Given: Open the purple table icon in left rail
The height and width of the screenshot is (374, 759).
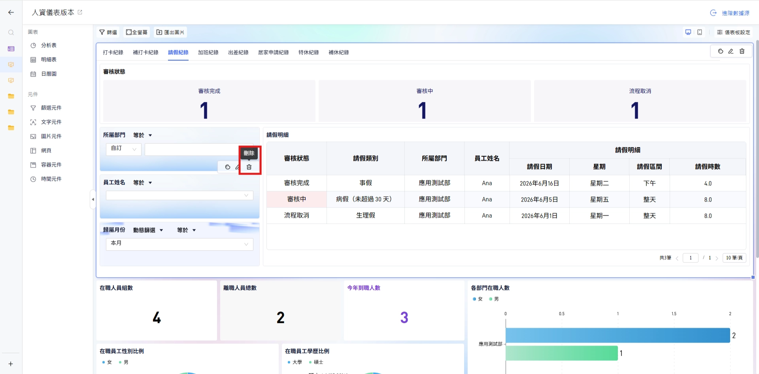Looking at the screenshot, I should click(x=11, y=49).
